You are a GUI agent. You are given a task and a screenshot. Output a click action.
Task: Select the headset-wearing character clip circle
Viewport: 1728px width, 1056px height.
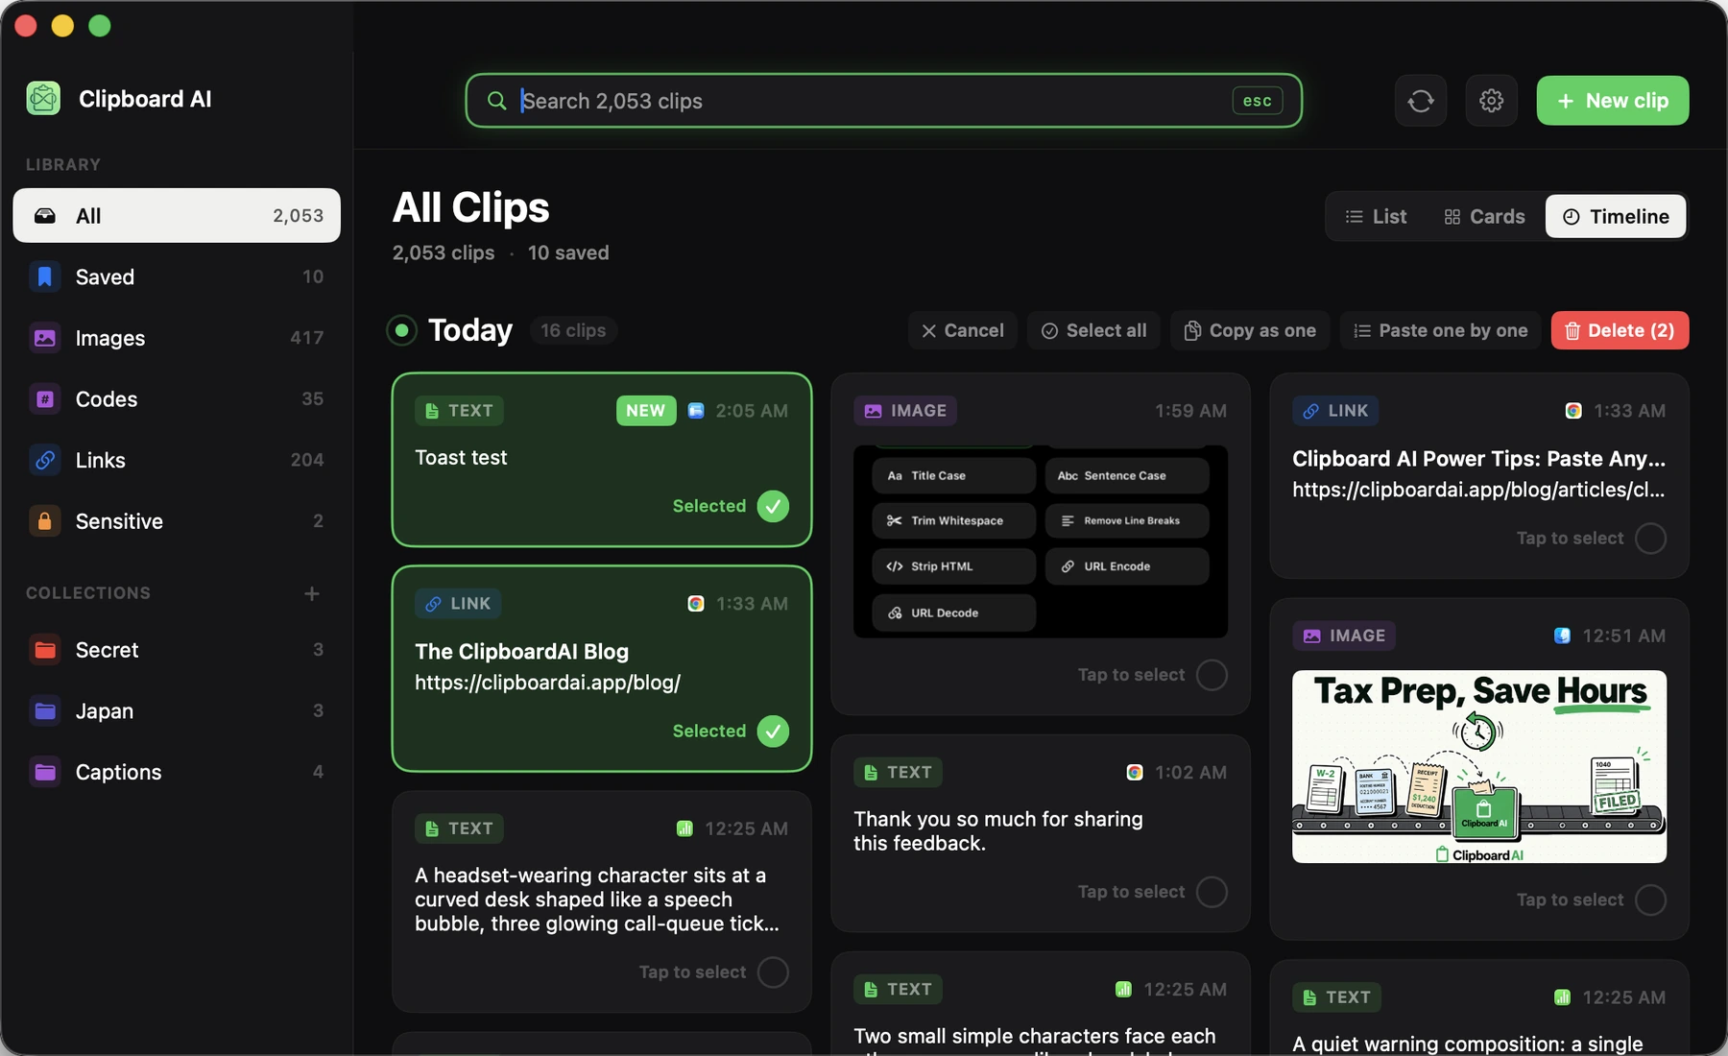click(773, 972)
